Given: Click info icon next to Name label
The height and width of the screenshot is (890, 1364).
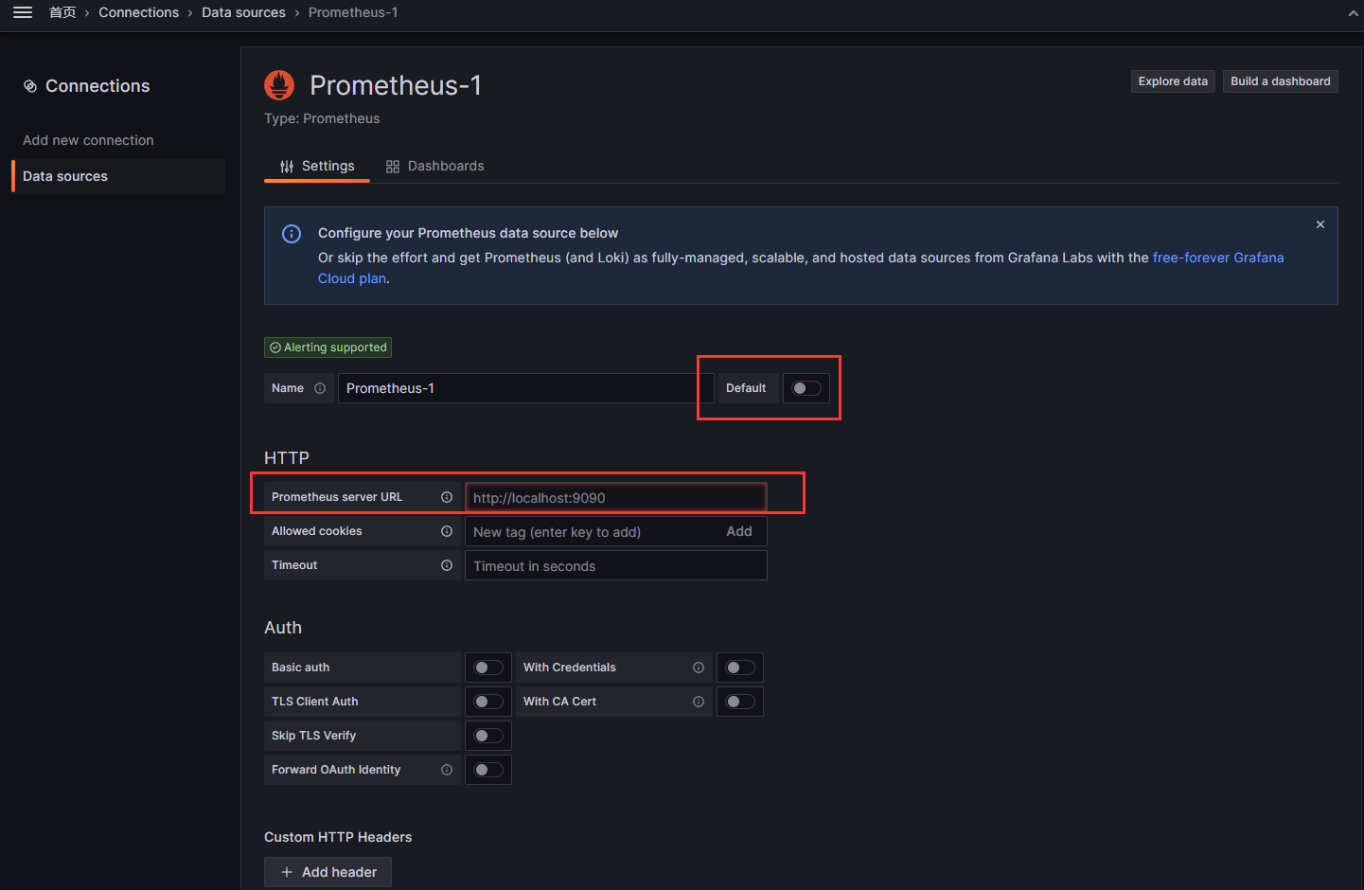Looking at the screenshot, I should [x=320, y=388].
